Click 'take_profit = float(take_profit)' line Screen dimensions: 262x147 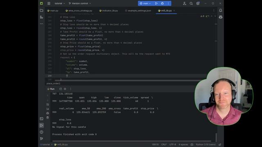82,36
